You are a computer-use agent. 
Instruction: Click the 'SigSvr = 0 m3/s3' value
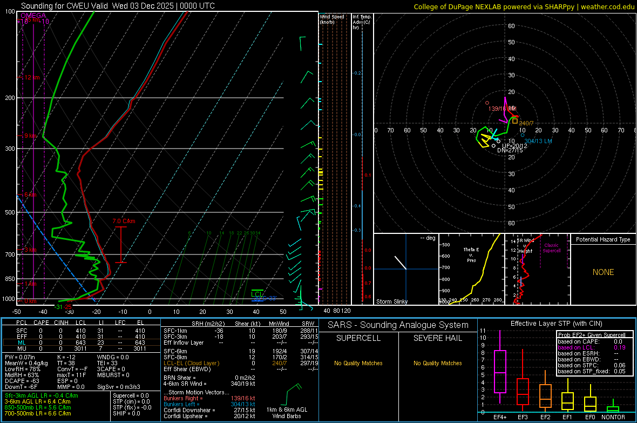[119, 387]
